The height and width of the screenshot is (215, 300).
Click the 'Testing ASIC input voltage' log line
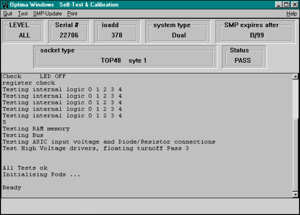[109, 142]
